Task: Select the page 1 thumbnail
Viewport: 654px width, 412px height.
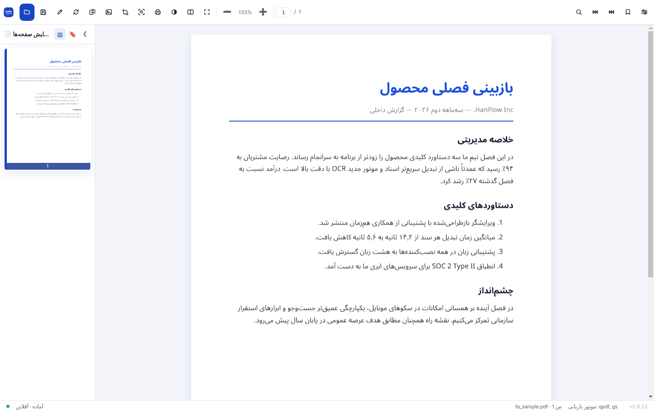Action: coord(47,109)
